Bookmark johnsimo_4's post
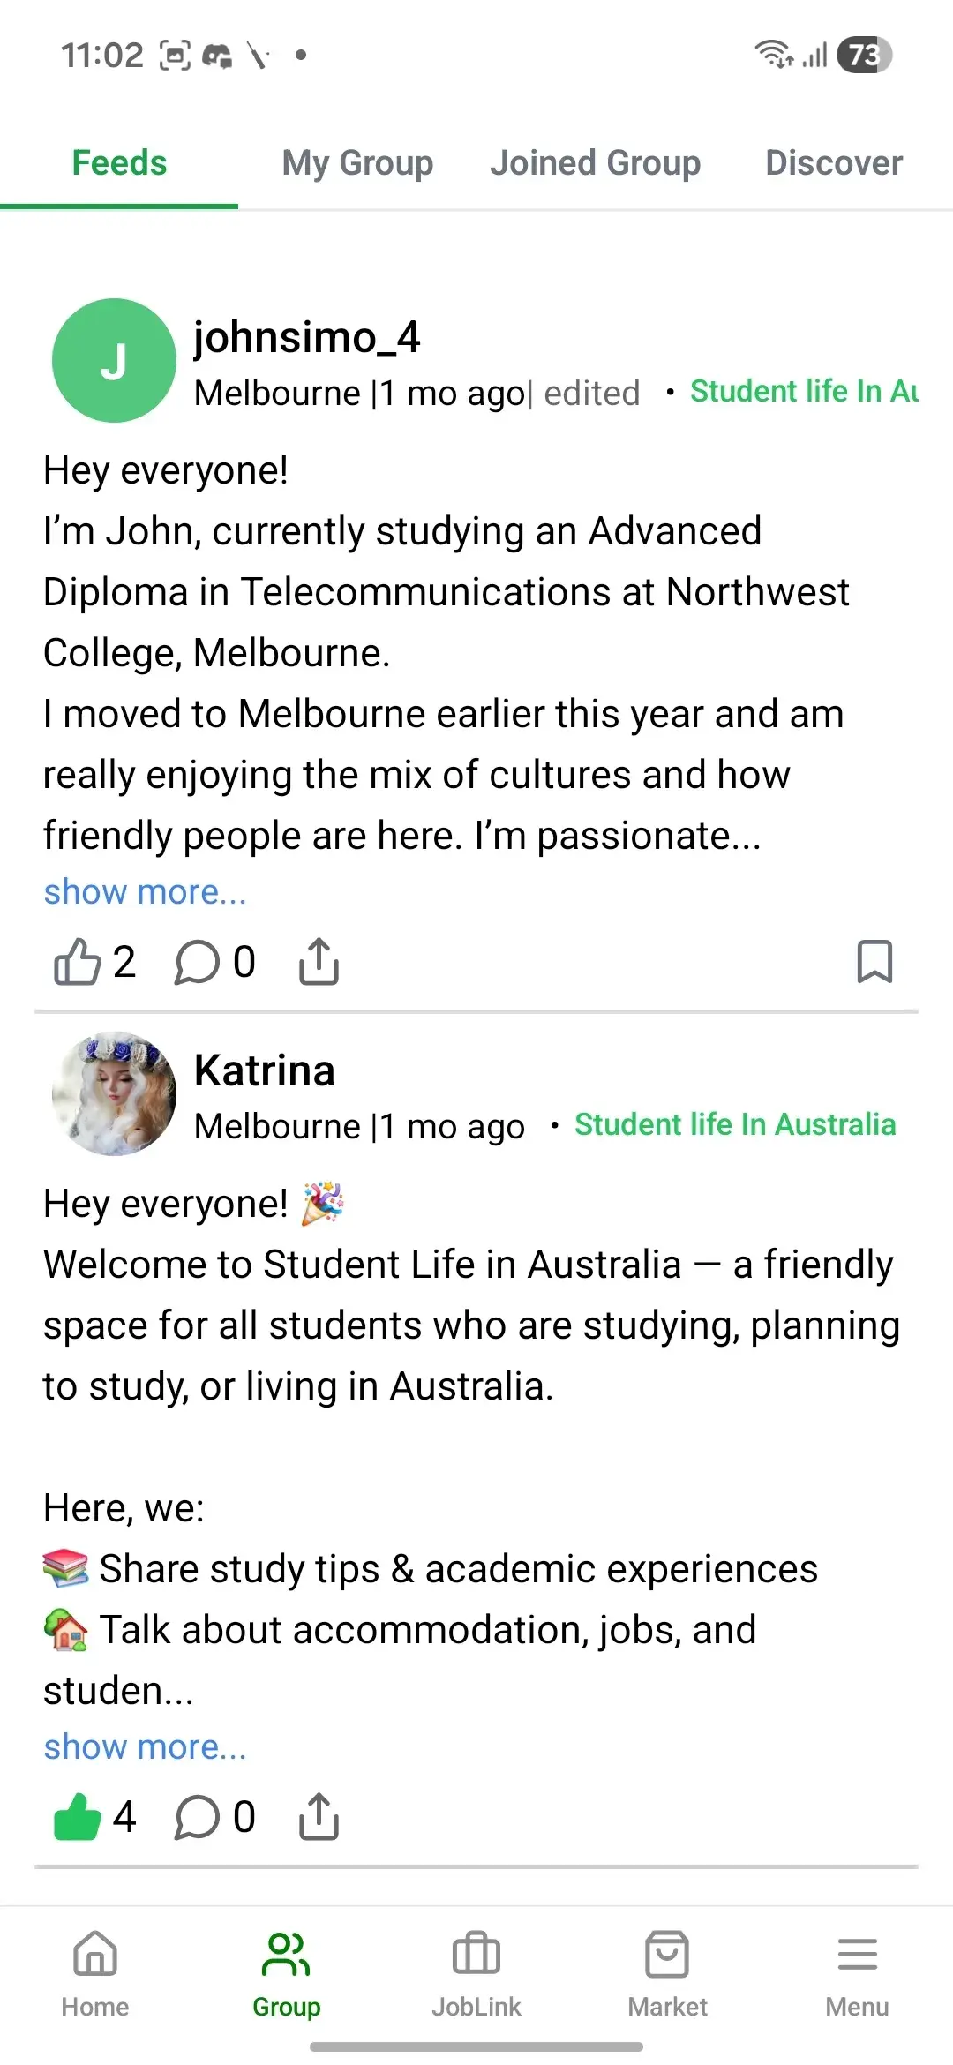 click(874, 961)
